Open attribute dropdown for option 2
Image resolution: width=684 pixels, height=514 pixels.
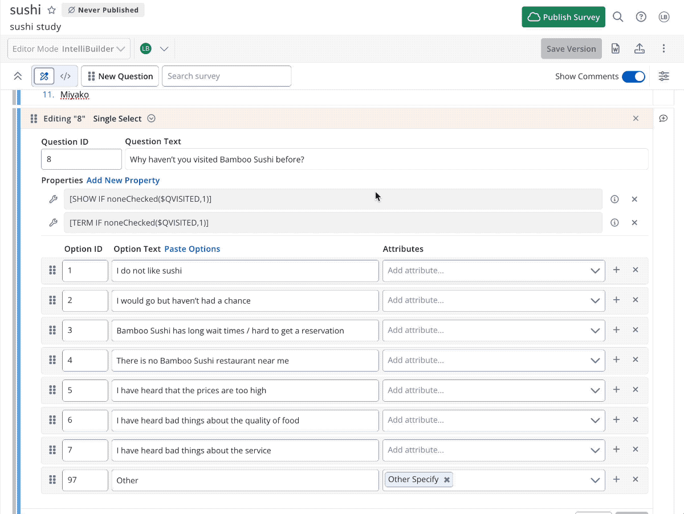coord(595,300)
